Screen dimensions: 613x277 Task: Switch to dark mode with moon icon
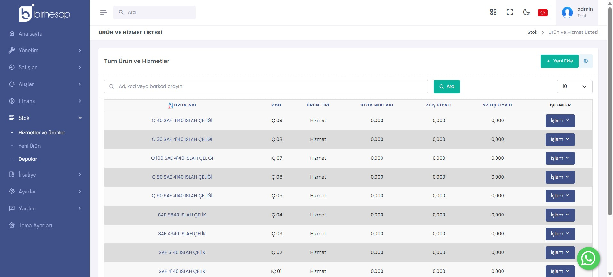[x=526, y=12]
